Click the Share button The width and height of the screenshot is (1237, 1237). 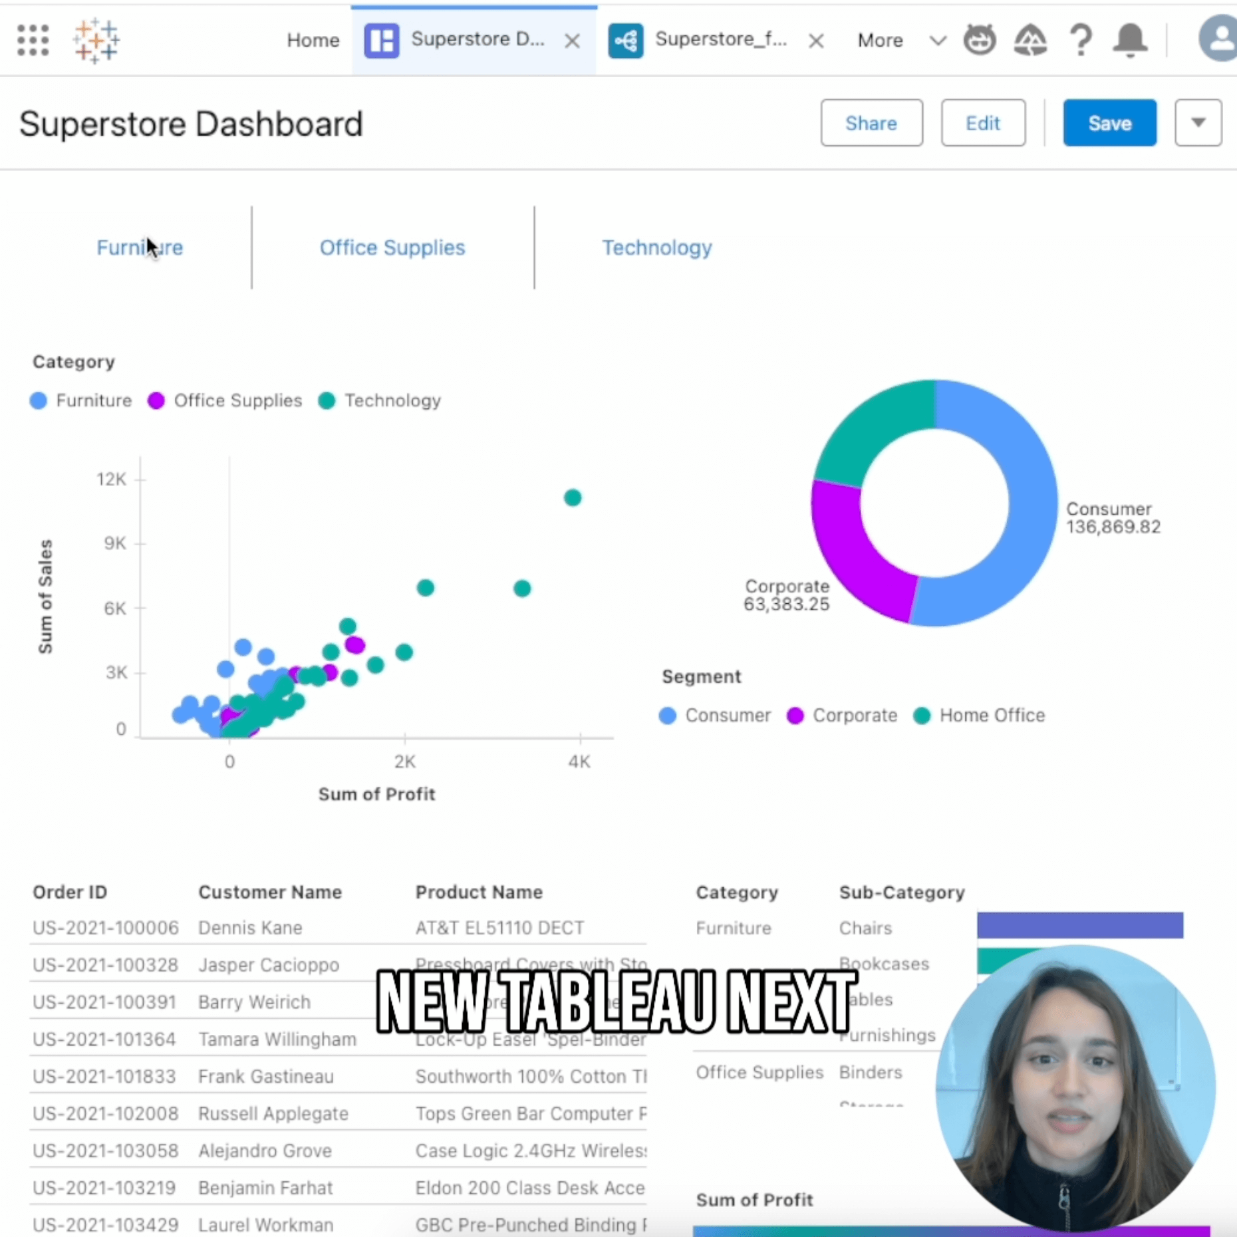871,123
